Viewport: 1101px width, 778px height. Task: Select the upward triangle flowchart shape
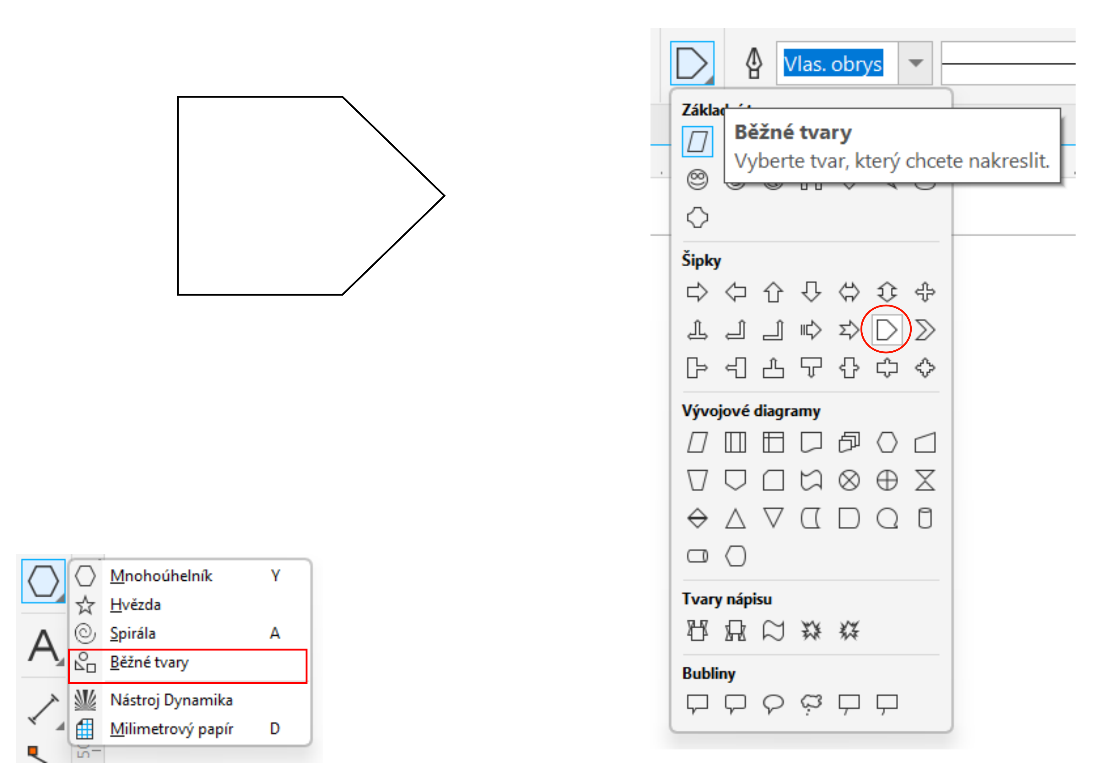click(x=735, y=518)
